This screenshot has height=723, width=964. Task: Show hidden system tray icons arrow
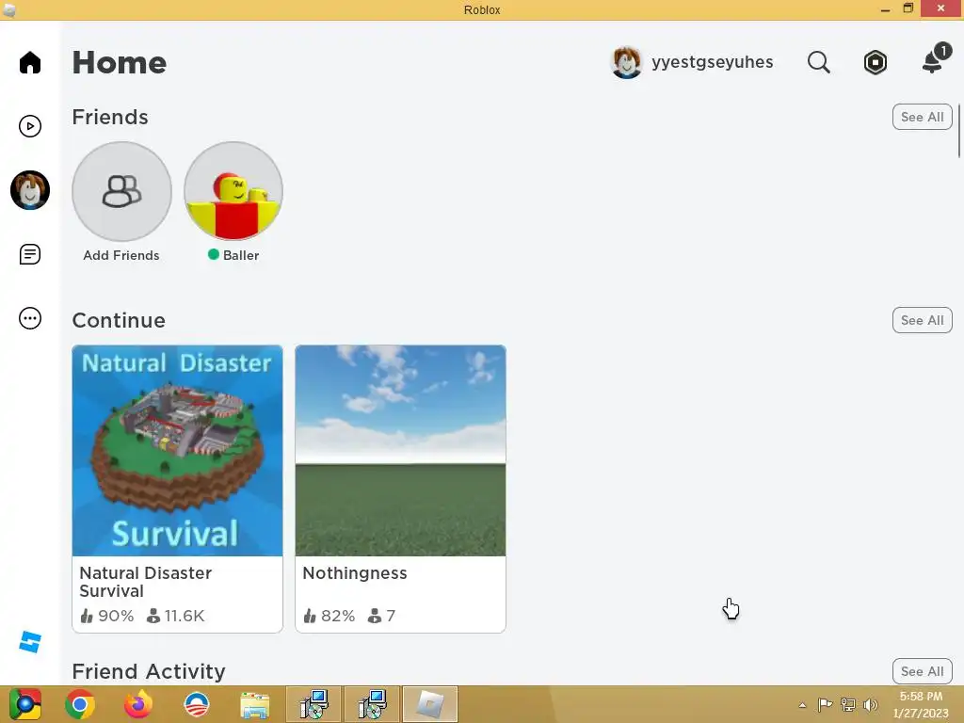pyautogui.click(x=802, y=705)
